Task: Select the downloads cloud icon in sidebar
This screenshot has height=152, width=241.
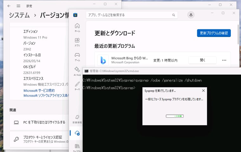Action: 77,133
